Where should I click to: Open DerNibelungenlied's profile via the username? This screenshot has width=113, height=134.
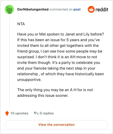tap(33, 9)
